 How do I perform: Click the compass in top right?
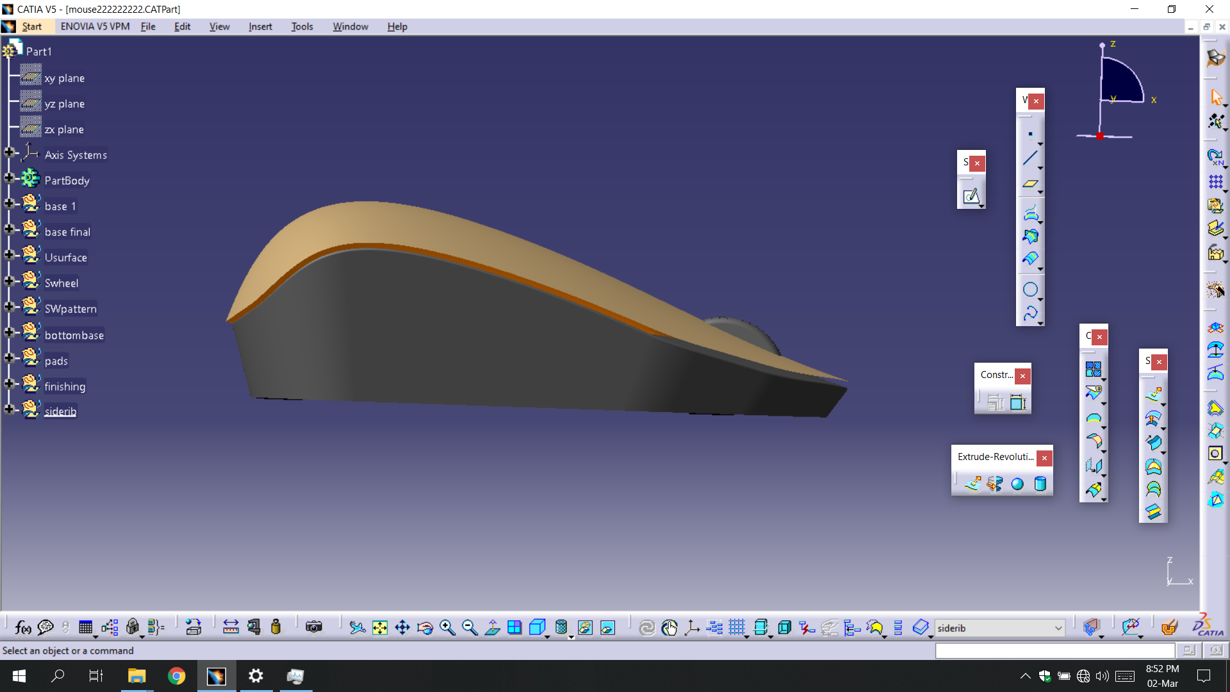point(1118,90)
